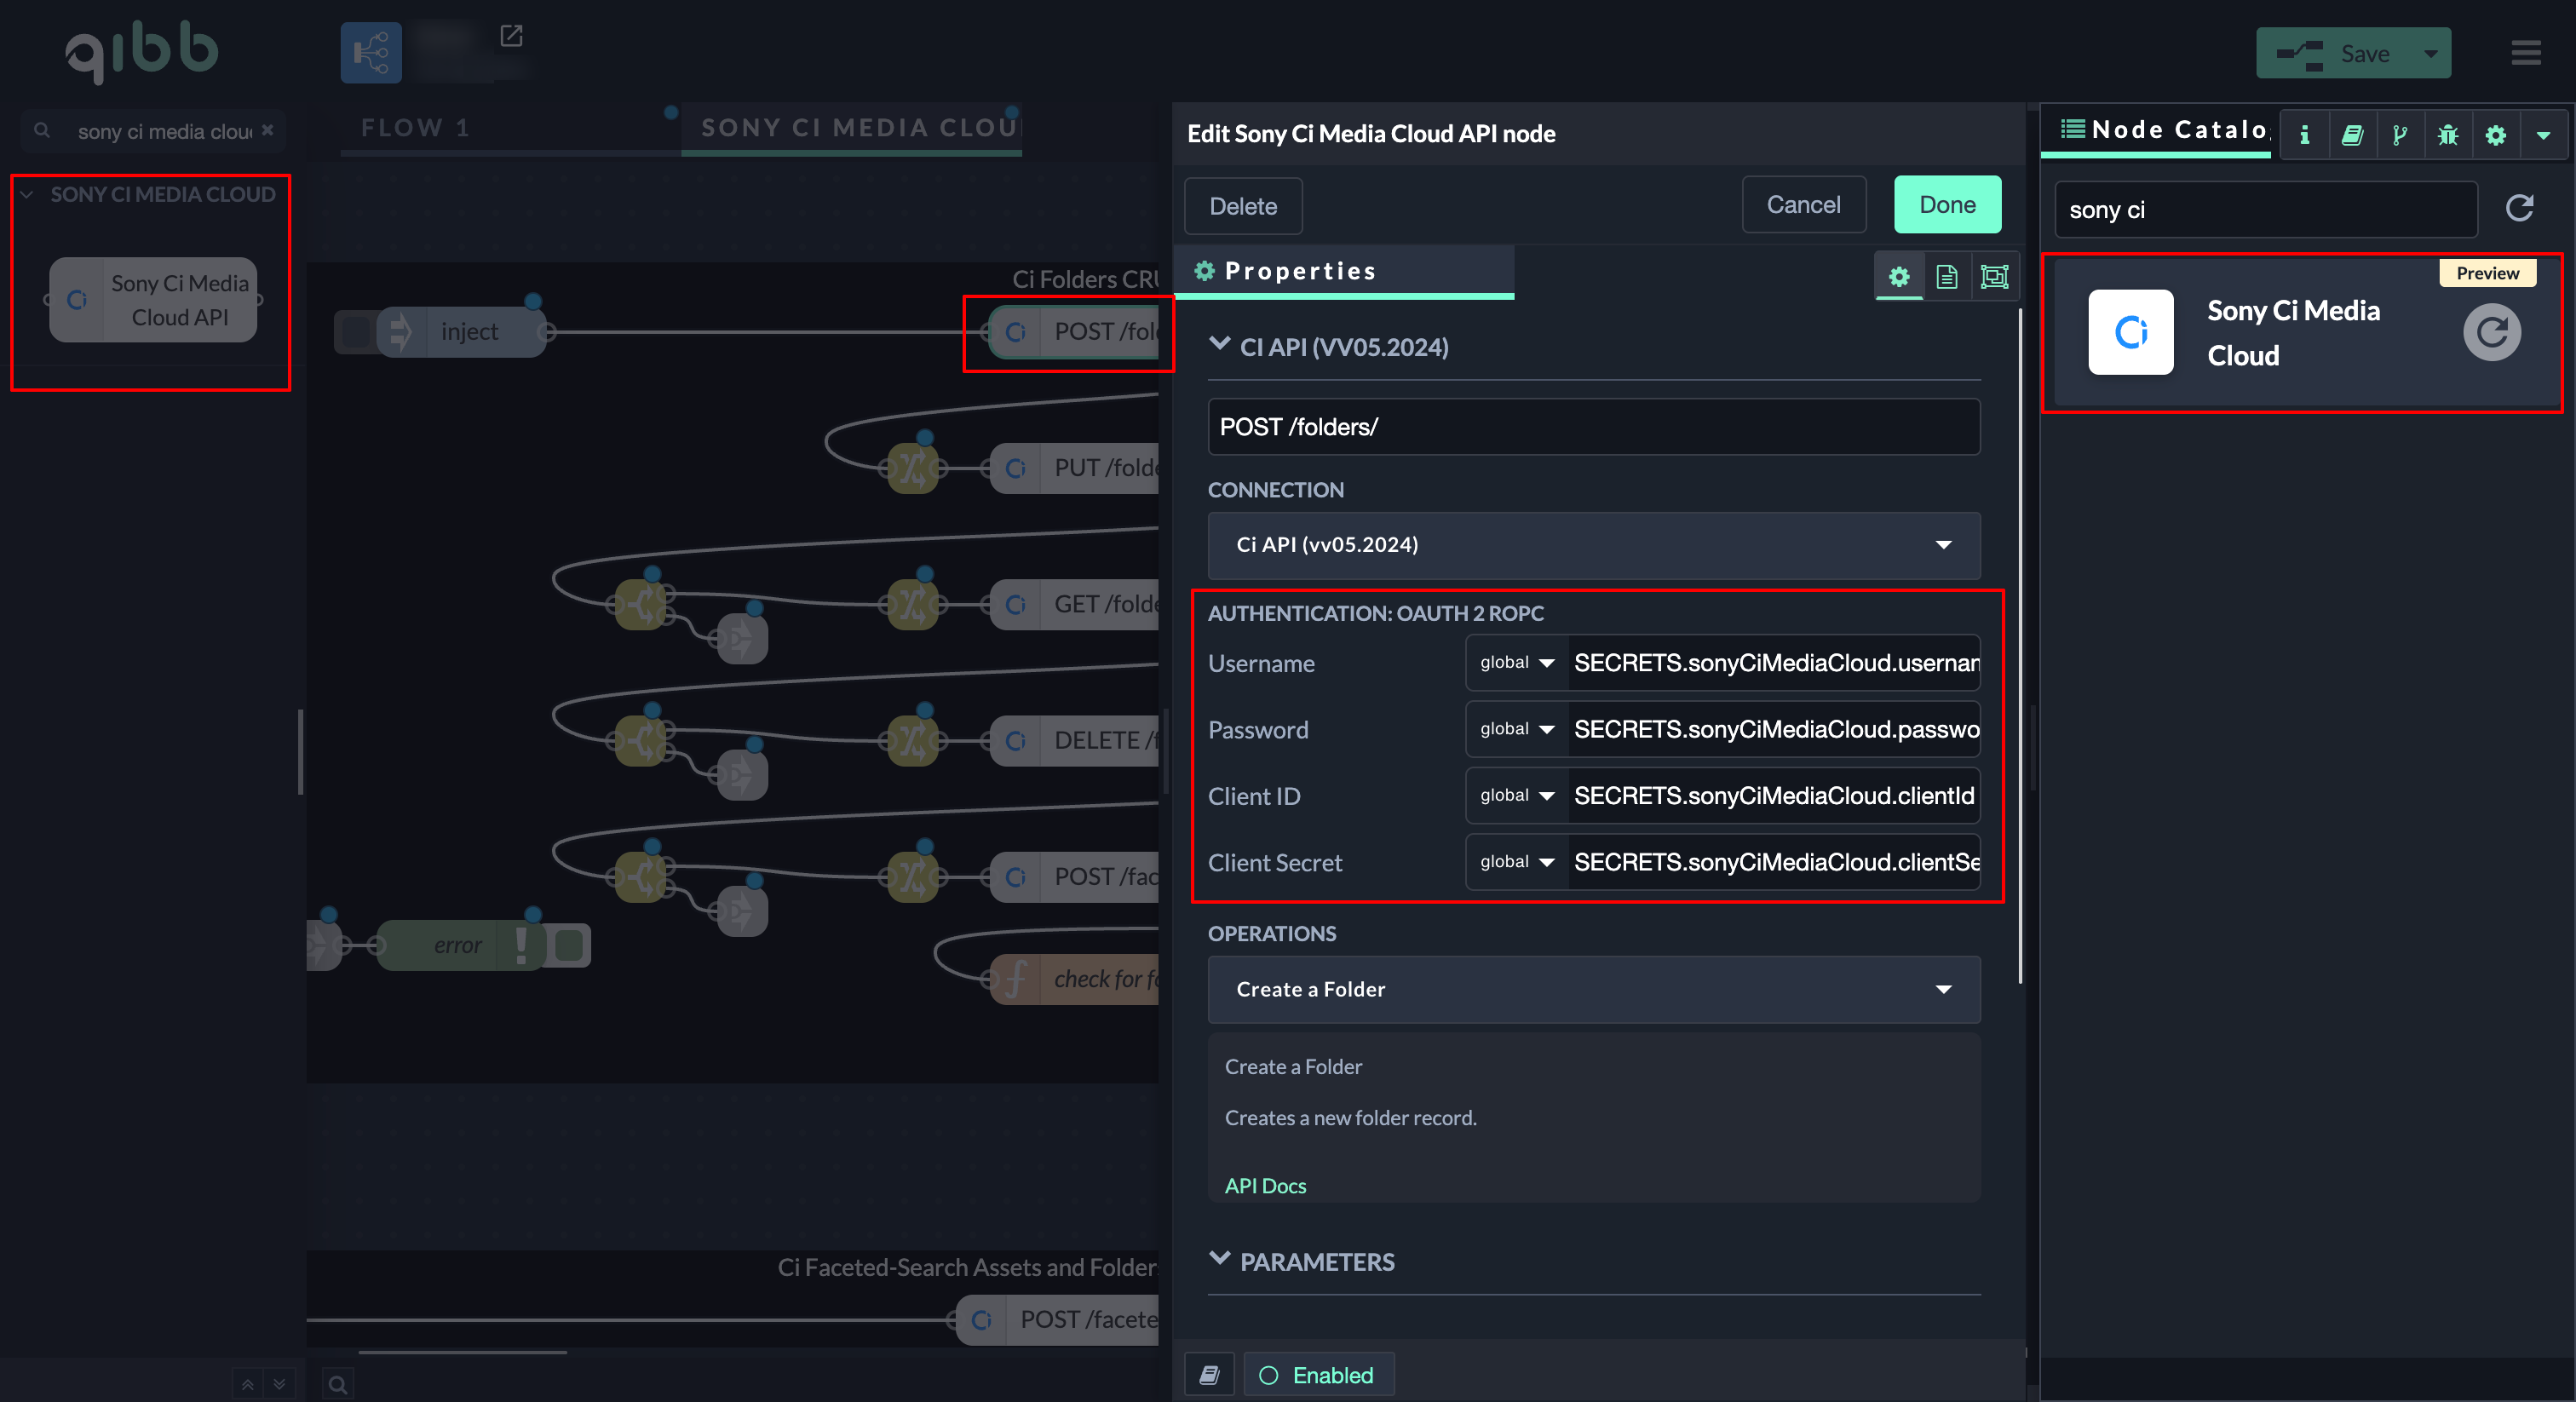Open the hamburger main menu
This screenshot has width=2576, height=1402.
tap(2526, 52)
